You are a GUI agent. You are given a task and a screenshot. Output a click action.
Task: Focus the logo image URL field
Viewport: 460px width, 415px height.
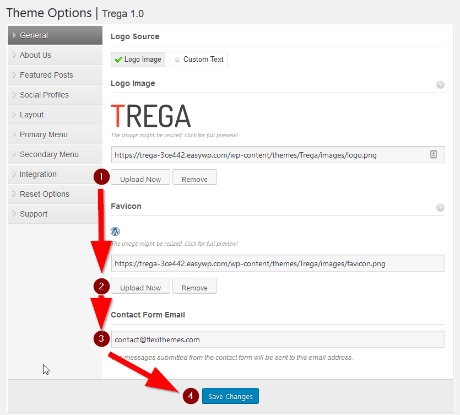pyautogui.click(x=278, y=155)
